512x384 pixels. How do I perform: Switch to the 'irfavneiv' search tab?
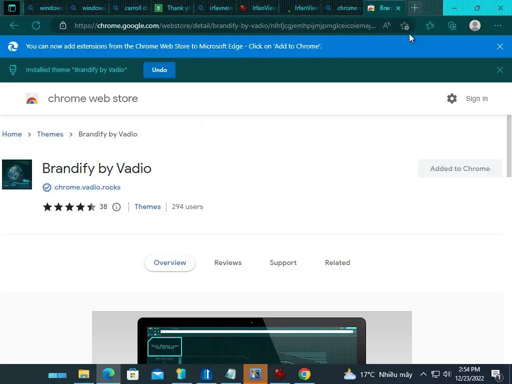215,8
